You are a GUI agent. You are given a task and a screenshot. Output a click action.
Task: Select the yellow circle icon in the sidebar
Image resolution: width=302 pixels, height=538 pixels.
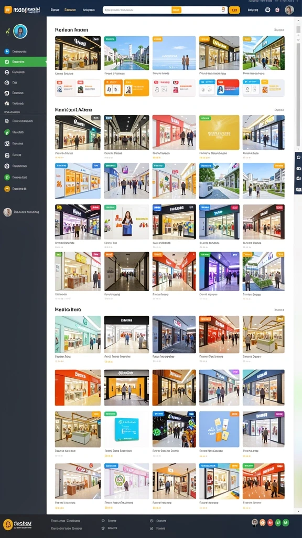(x=7, y=189)
